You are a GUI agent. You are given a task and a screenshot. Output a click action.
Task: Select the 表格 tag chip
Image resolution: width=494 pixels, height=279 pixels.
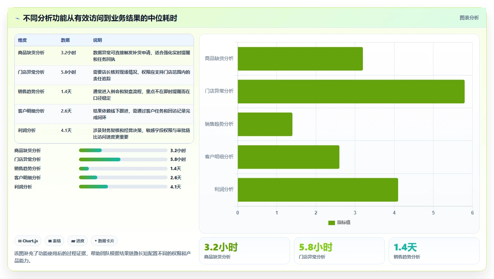coord(54,241)
